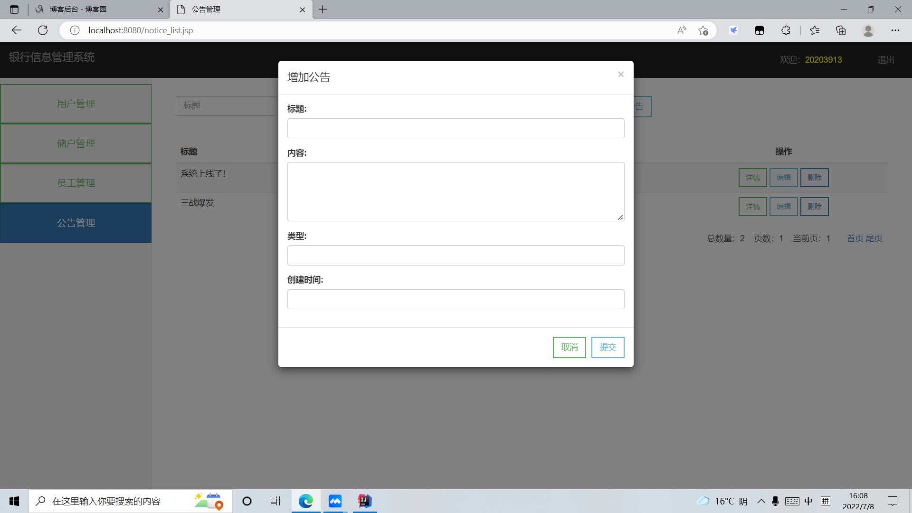This screenshot has width=912, height=513.
Task: Close the 增加公告 dialog with X
Action: pyautogui.click(x=620, y=74)
